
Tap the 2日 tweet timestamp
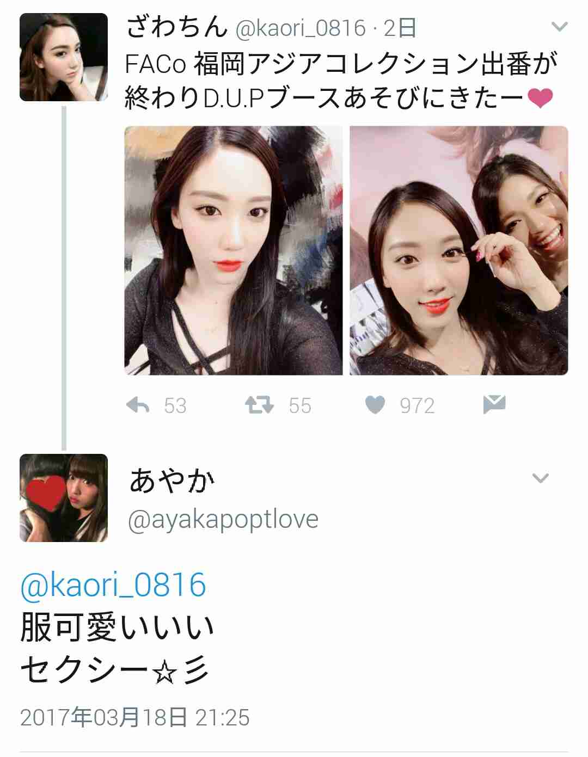[400, 27]
